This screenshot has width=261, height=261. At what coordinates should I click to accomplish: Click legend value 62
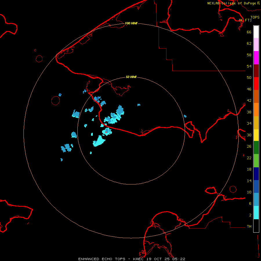(249, 43)
